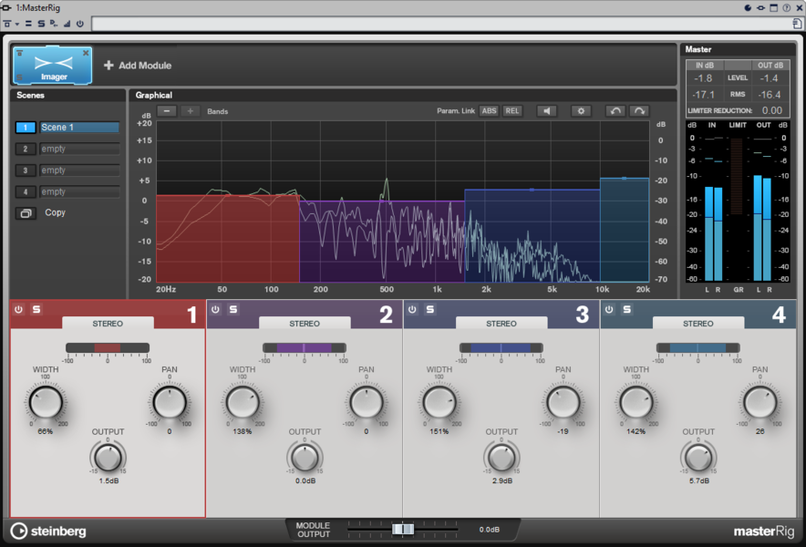Select the Imager module tile
The width and height of the screenshot is (806, 547).
click(53, 66)
